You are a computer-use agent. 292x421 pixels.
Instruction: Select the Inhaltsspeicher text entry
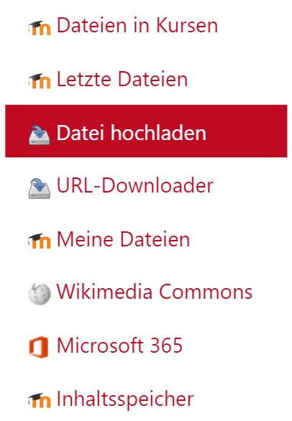pyautogui.click(x=125, y=399)
